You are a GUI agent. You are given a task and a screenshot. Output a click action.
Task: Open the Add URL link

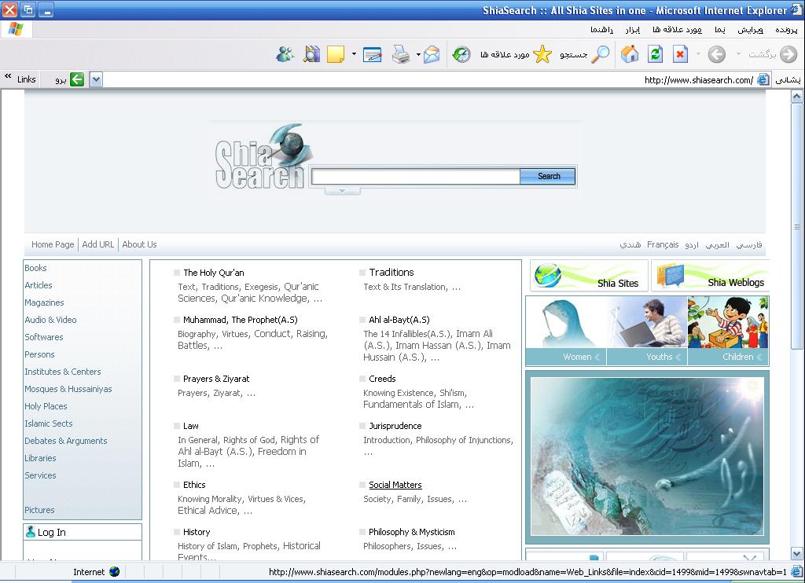click(x=98, y=244)
